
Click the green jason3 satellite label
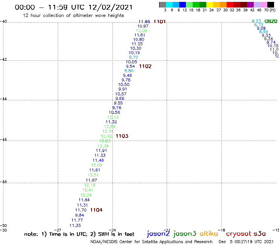coord(185,234)
